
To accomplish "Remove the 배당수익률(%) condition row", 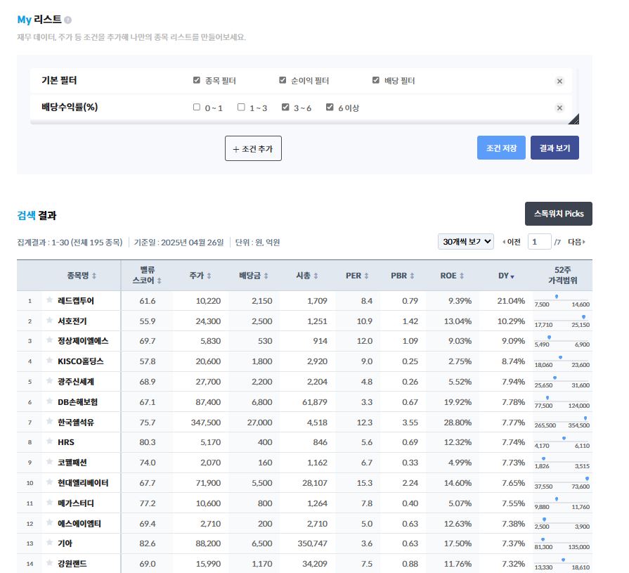I will (559, 108).
